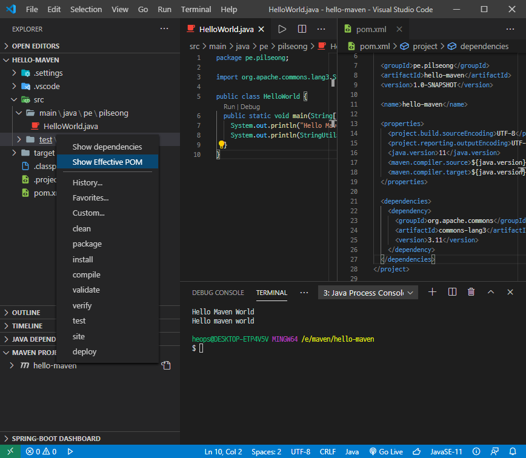The width and height of the screenshot is (526, 458).
Task: Click the lightbulb quick-fix icon in the editor
Action: click(x=222, y=145)
